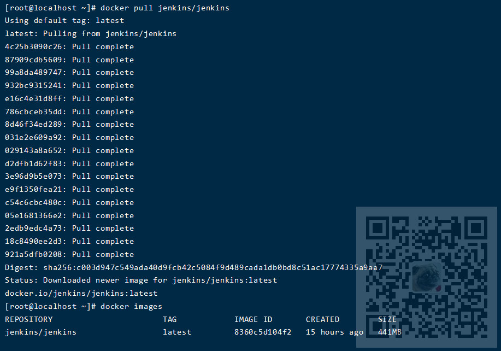Select layer line 786cbceb35dd
Image resolution: width=501 pixels, height=351 pixels.
point(69,112)
